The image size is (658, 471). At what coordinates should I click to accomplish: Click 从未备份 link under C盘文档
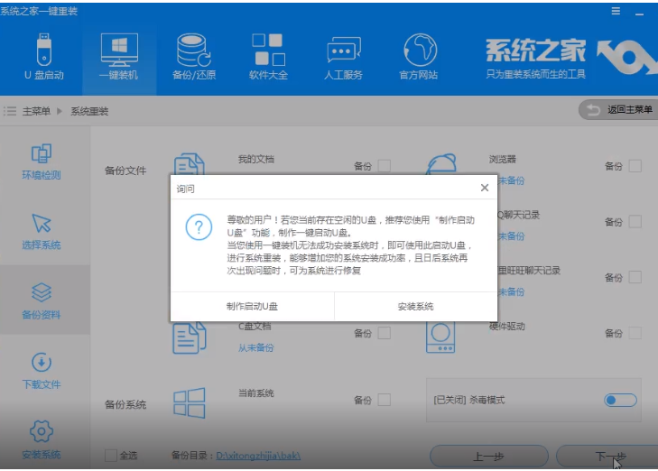point(256,347)
